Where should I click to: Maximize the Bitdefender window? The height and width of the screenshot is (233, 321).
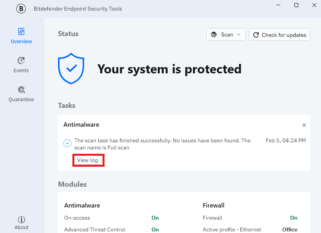click(296, 5)
